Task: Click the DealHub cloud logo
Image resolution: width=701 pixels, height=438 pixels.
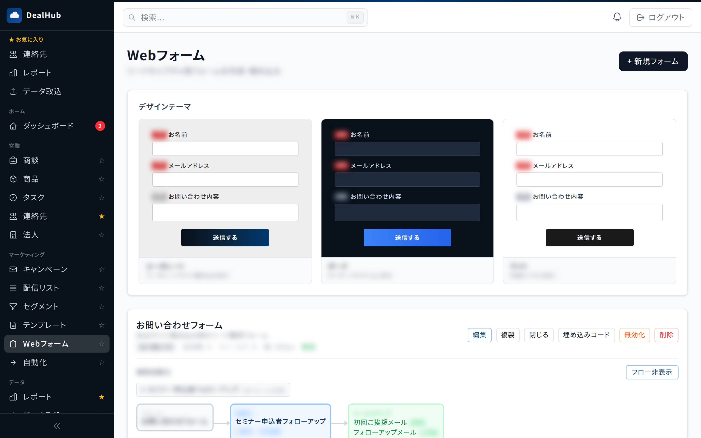Action: coord(14,15)
